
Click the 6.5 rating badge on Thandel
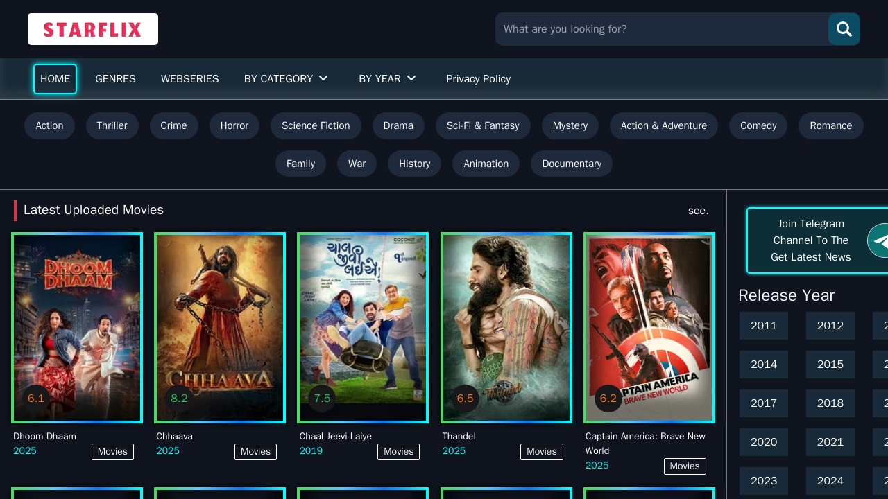pyautogui.click(x=466, y=399)
